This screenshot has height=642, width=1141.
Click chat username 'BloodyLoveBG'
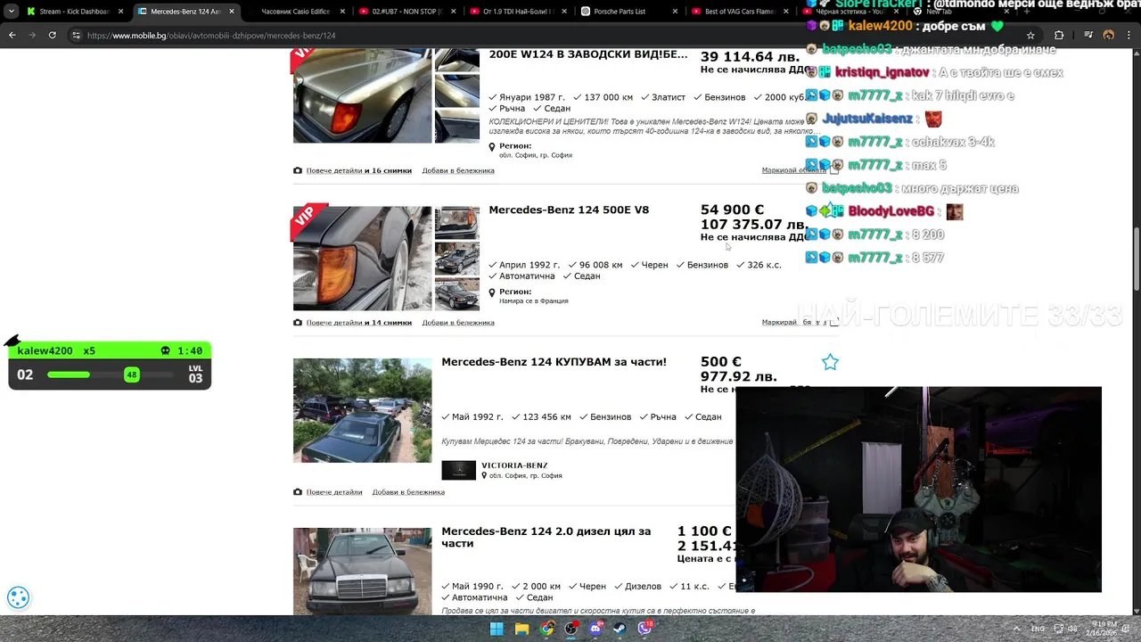[891, 211]
